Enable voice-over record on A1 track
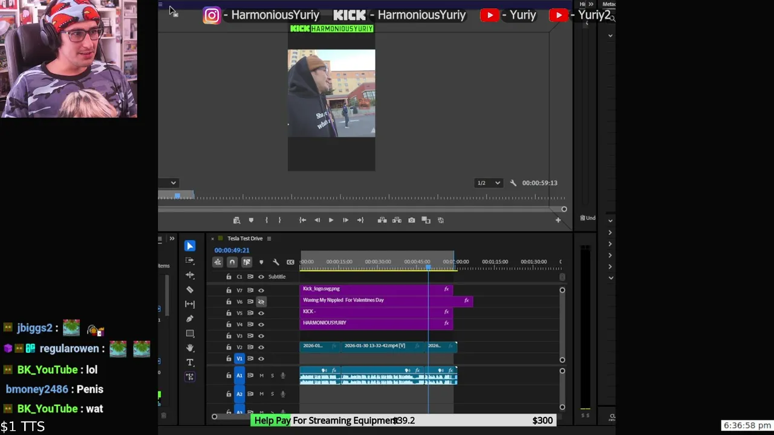 click(x=282, y=376)
